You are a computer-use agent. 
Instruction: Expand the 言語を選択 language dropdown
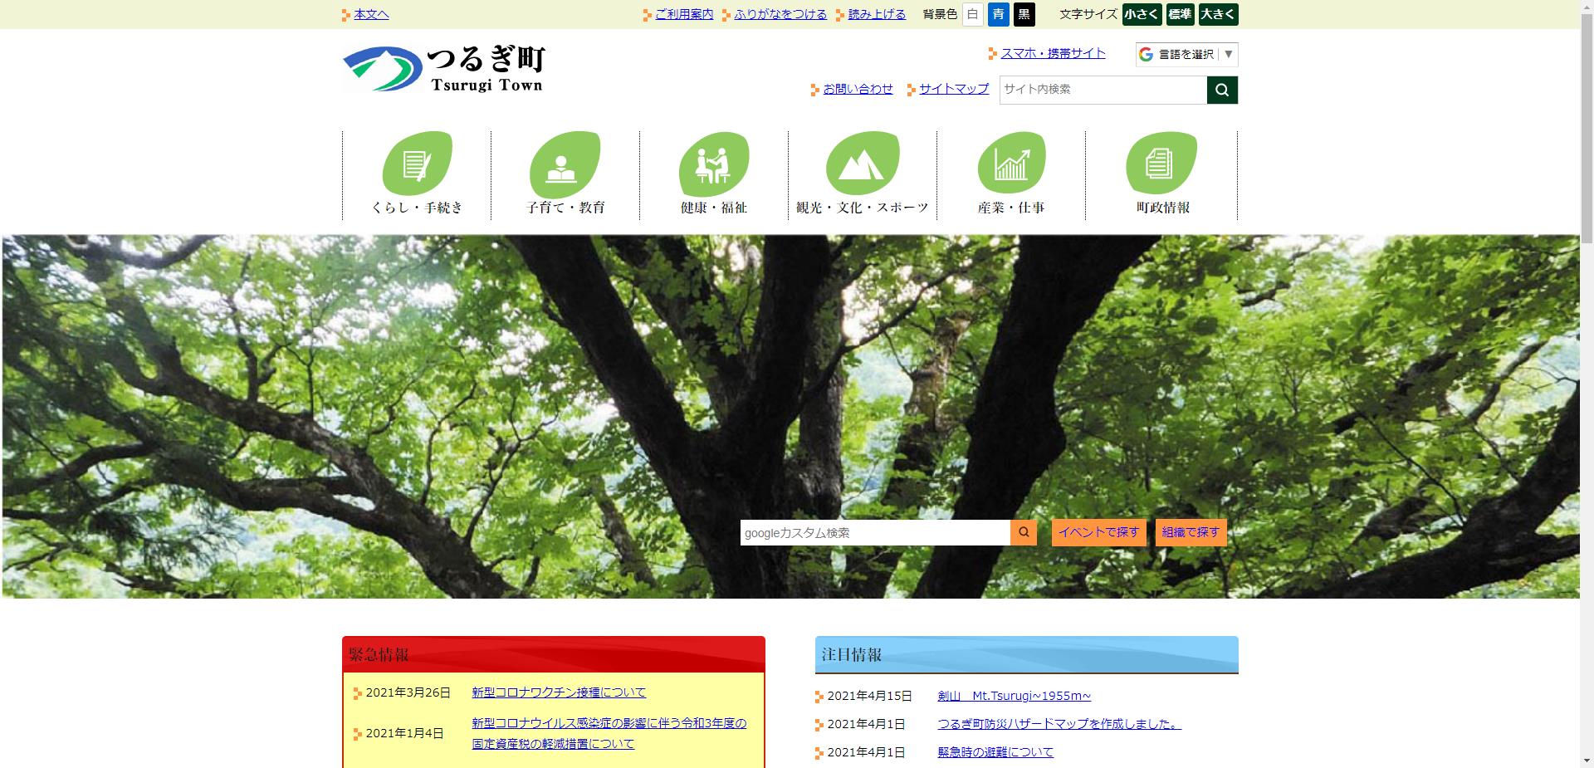(1186, 55)
